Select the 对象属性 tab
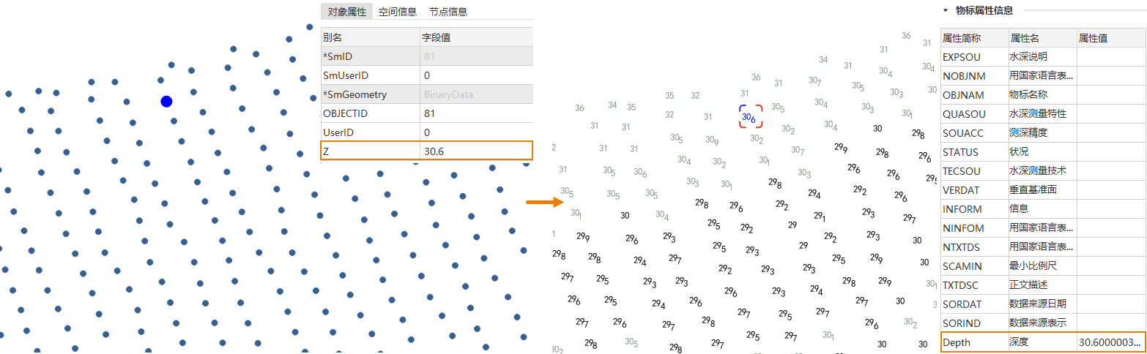This screenshot has height=354, width=1147. (347, 11)
